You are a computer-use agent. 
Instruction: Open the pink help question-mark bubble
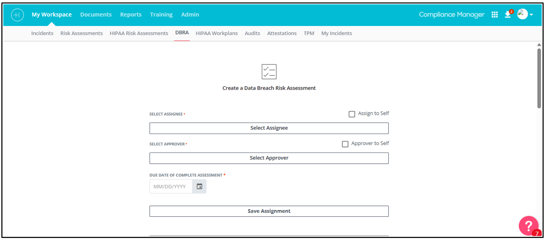point(528,226)
